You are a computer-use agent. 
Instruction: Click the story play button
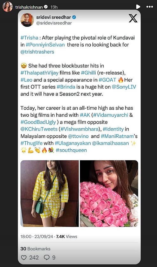pos(138,7)
